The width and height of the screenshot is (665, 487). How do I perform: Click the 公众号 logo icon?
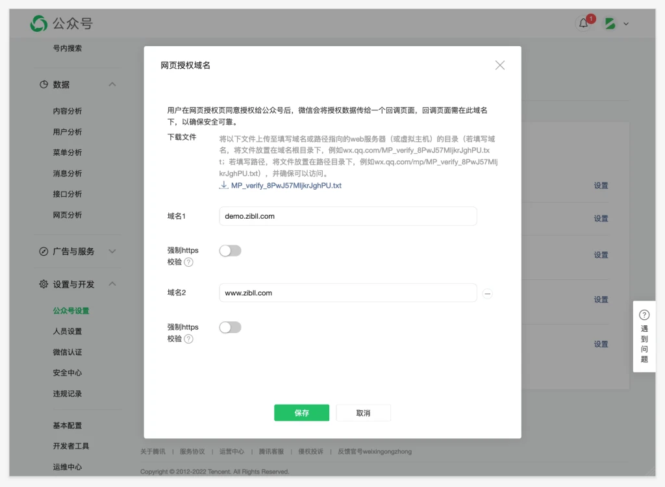pos(39,24)
